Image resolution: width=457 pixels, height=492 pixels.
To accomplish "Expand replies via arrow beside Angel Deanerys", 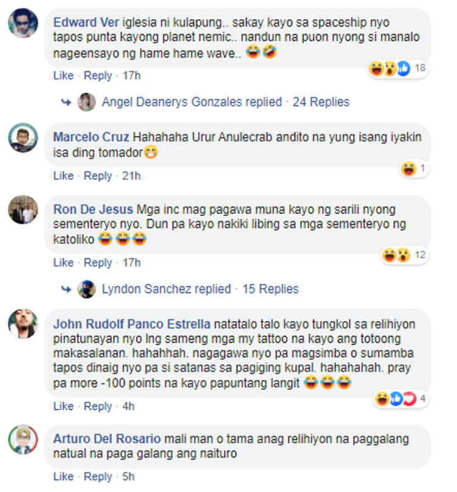I will pyautogui.click(x=66, y=102).
